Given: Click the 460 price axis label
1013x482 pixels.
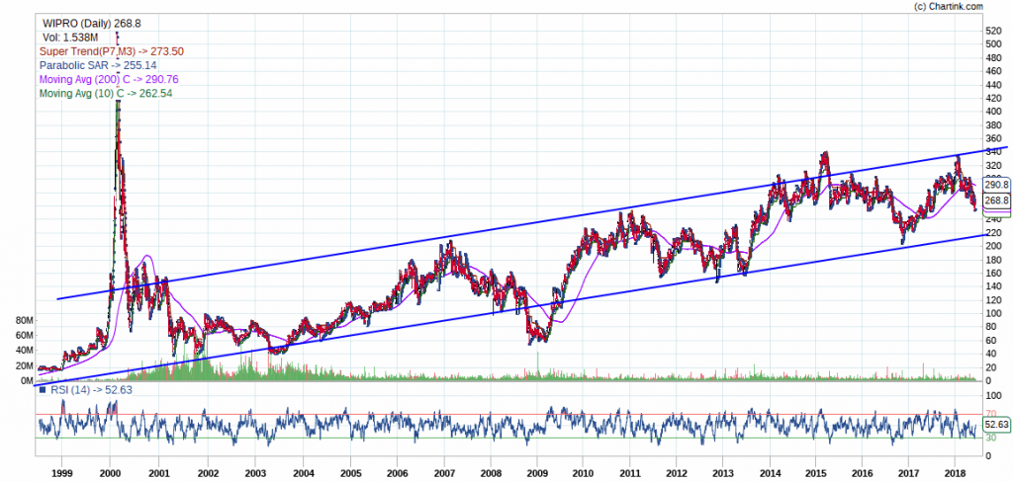Looking at the screenshot, I should tap(992, 71).
